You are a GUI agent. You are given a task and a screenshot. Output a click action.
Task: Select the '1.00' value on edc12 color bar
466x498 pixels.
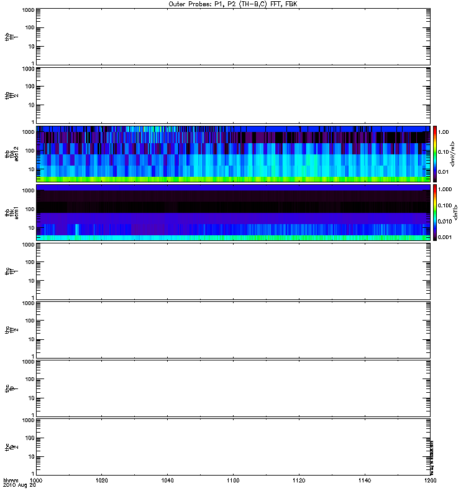[443, 132]
